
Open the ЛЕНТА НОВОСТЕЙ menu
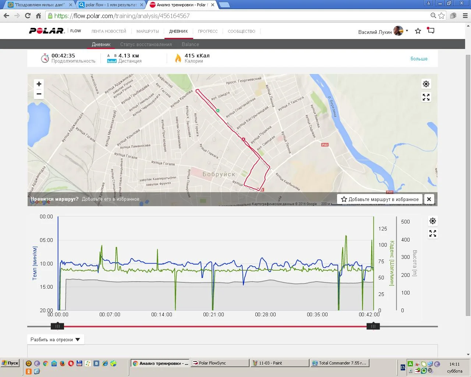[x=109, y=31]
